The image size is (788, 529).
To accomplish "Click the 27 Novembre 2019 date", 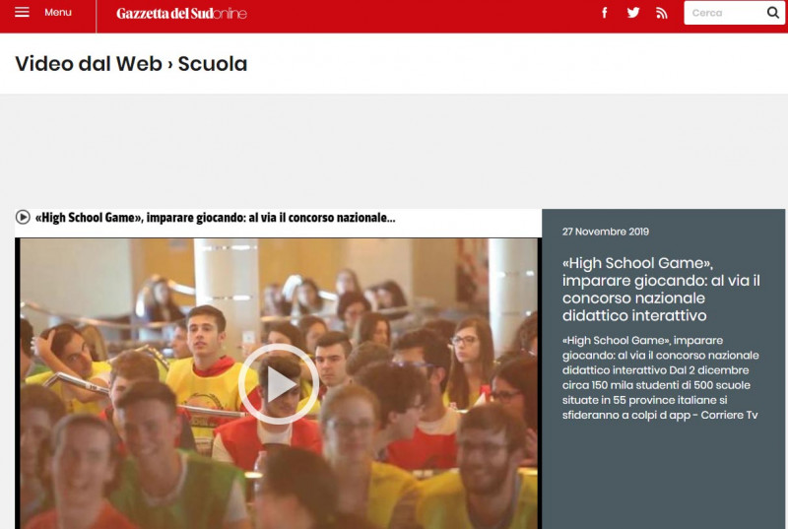I will (x=606, y=231).
